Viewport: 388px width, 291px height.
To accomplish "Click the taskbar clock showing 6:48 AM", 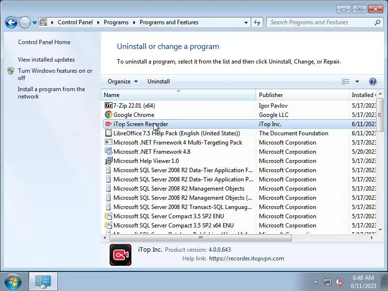I will click(363, 282).
